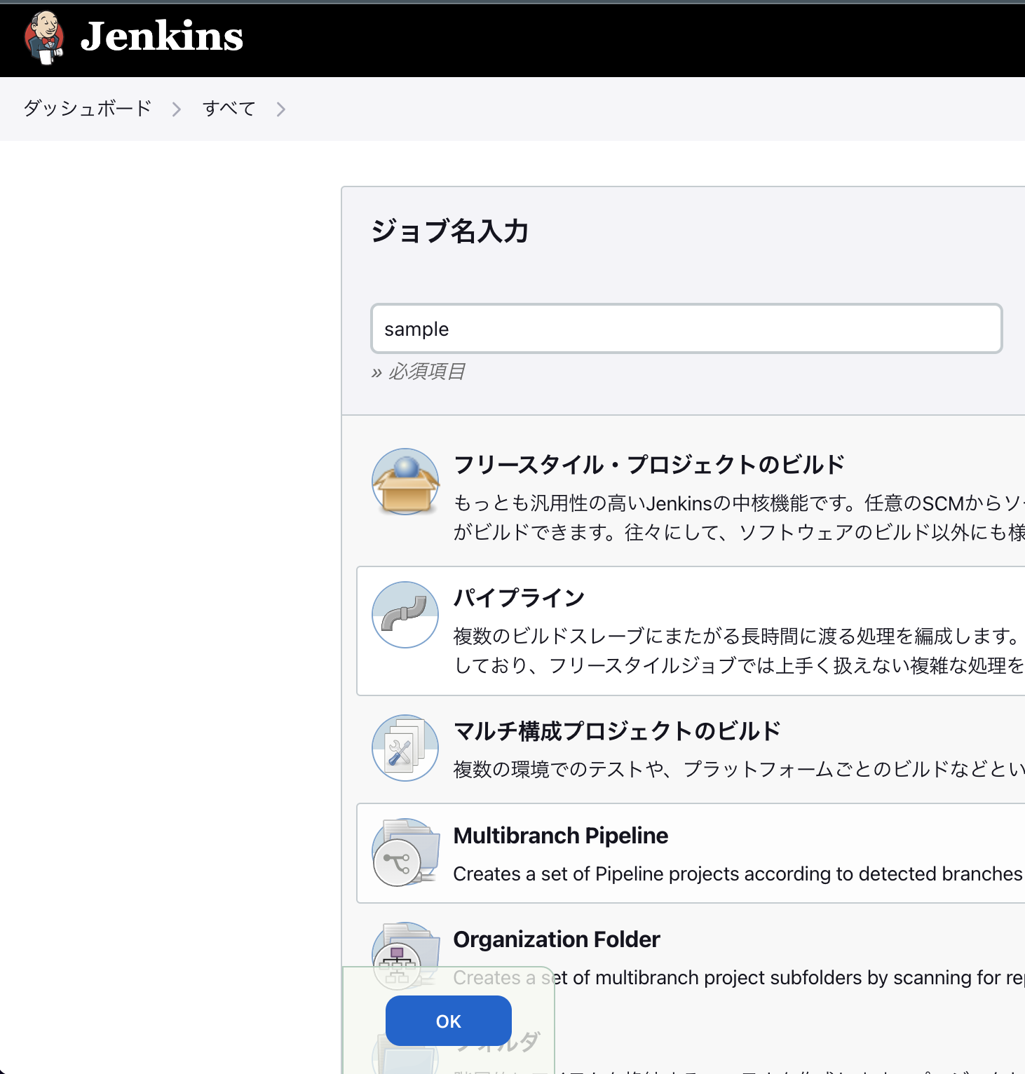Click the Organization Folder hierarchy icon
This screenshot has height=1074, width=1025.
[405, 956]
